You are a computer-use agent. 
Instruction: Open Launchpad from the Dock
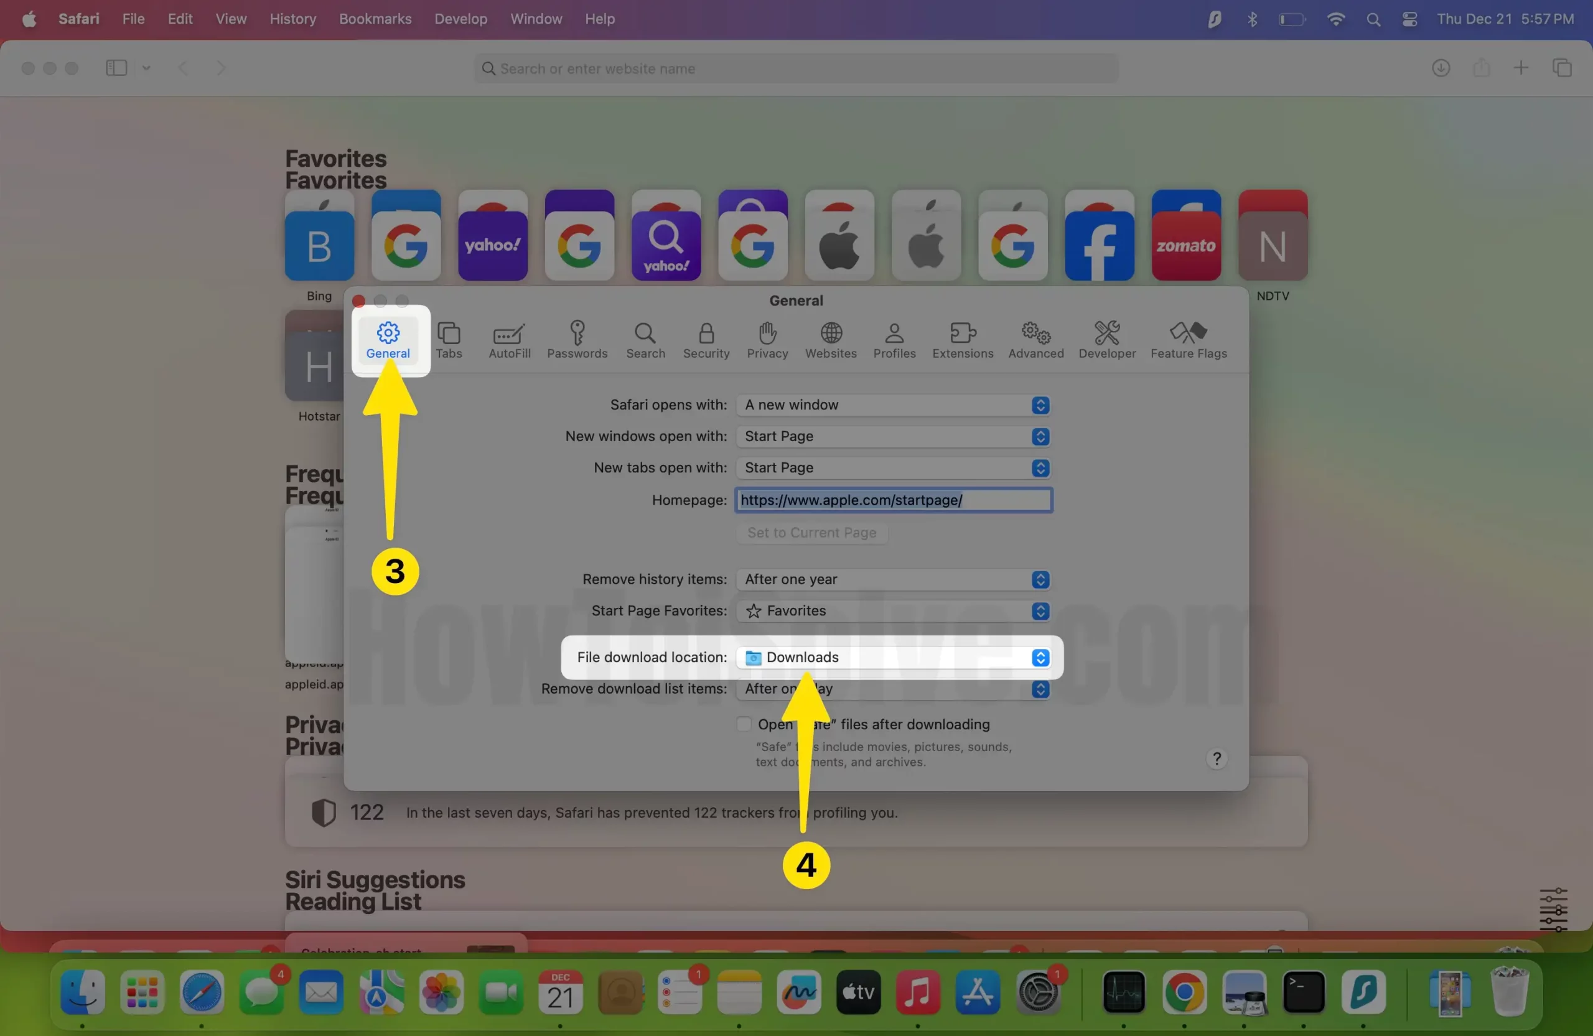coord(142,991)
